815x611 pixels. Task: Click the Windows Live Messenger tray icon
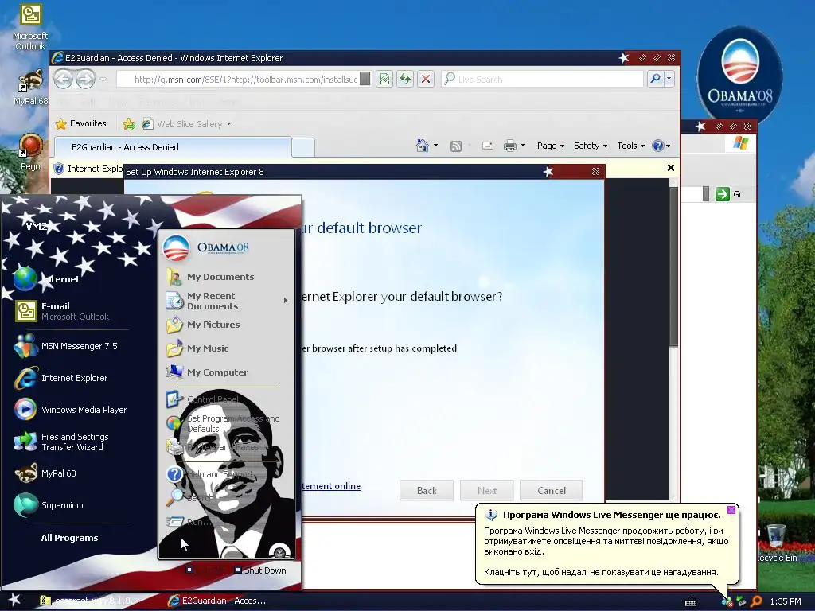[727, 601]
